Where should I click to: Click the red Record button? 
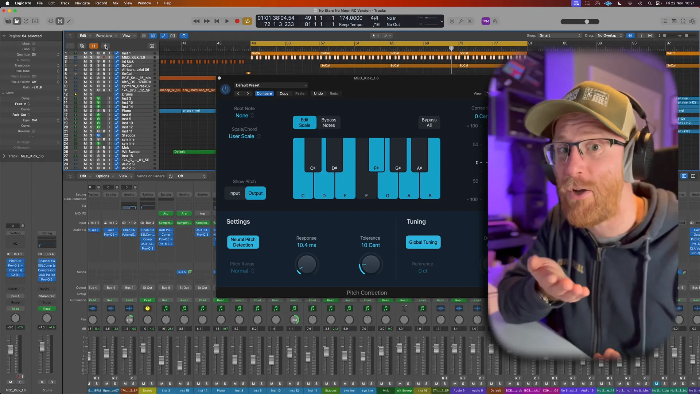(x=237, y=21)
